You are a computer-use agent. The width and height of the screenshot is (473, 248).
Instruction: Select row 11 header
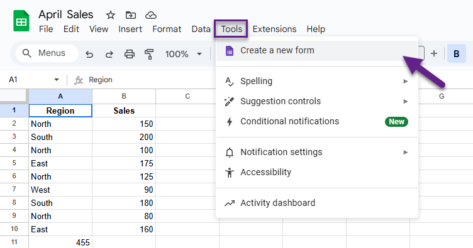[x=14, y=242]
